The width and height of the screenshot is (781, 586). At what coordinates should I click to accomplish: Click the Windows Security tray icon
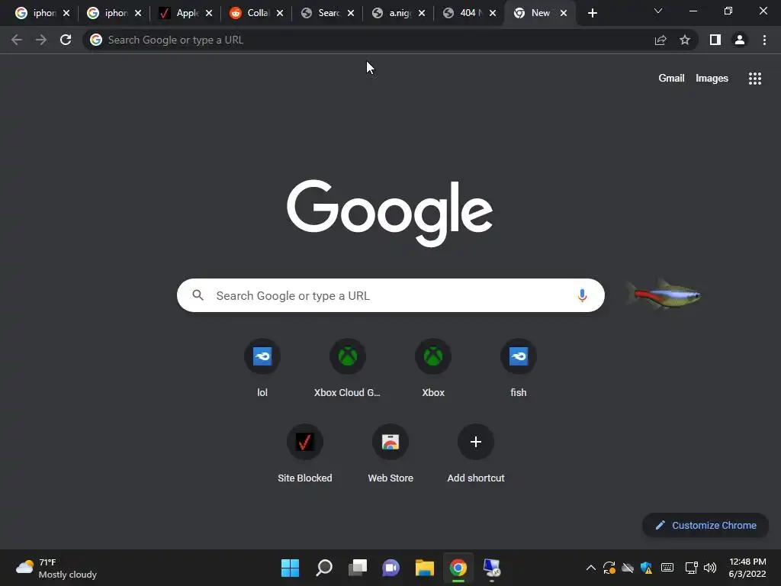click(647, 568)
